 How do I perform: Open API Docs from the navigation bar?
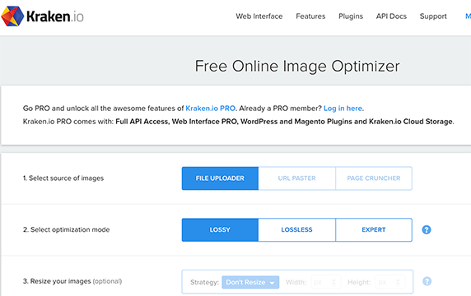(391, 16)
